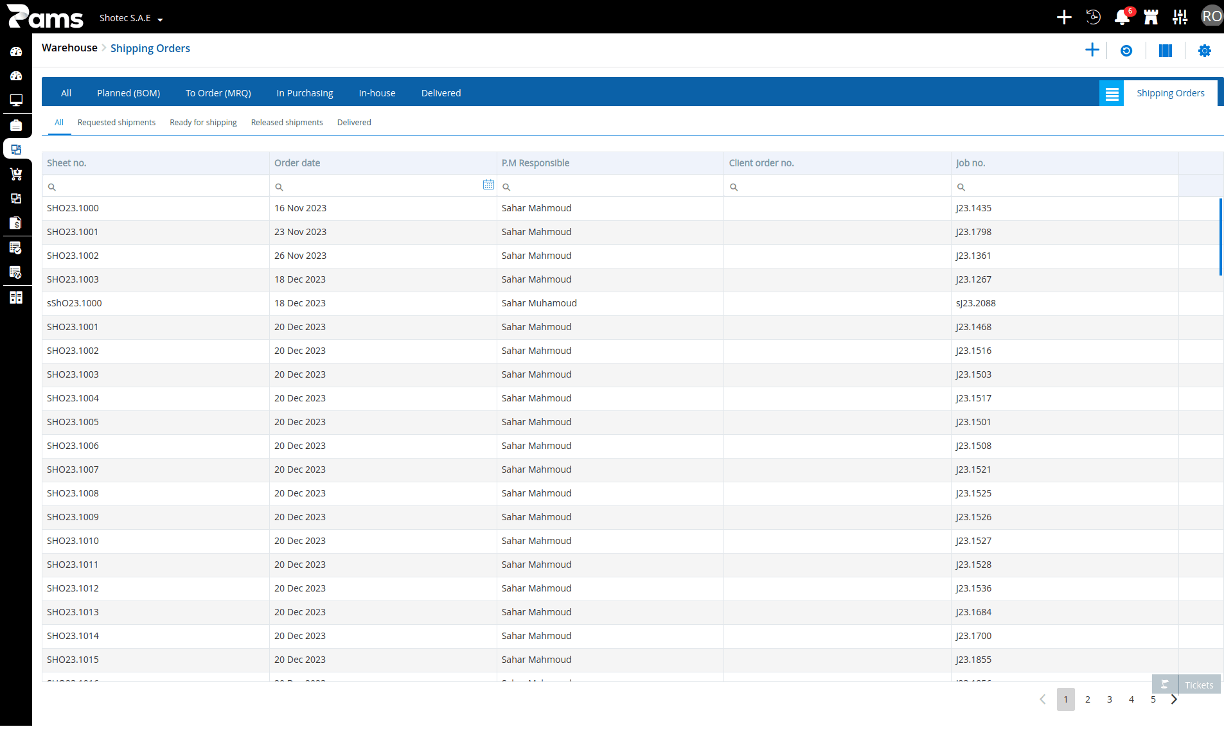This screenshot has width=1224, height=736.
Task: Click the Warehouse breadcrumb link
Action: pos(69,48)
